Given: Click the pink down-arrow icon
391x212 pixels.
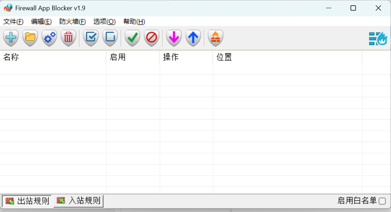Looking at the screenshot, I should pyautogui.click(x=174, y=38).
